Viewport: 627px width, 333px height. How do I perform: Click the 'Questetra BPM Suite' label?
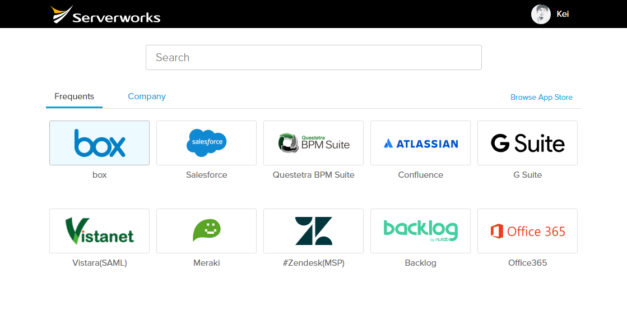coord(314,175)
